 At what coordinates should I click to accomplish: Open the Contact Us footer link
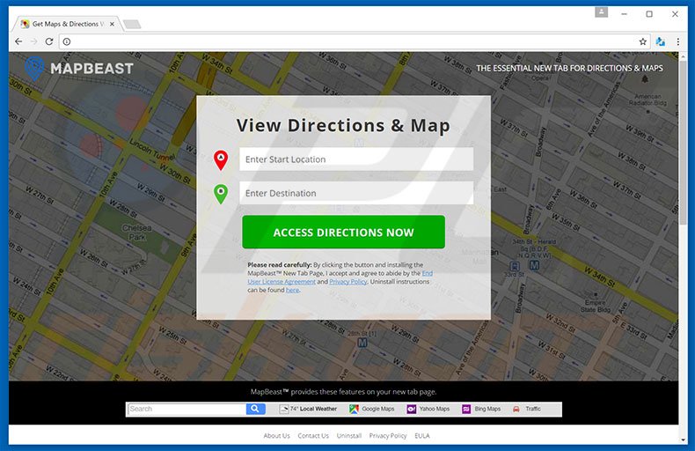pyautogui.click(x=313, y=436)
